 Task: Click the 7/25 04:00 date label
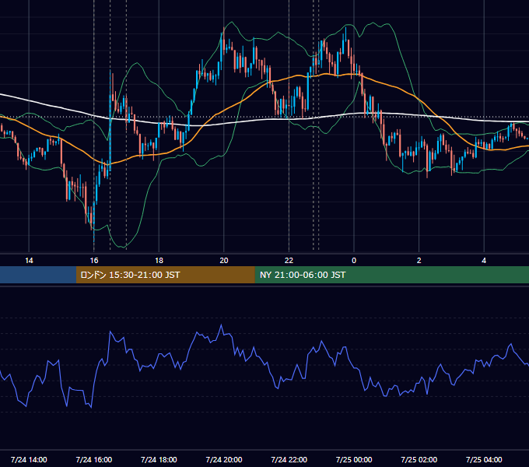(484, 459)
